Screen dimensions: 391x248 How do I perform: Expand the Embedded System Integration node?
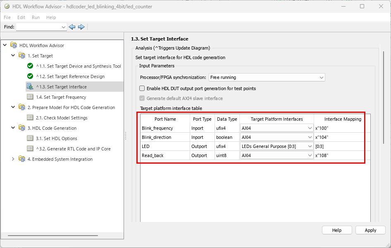click(13, 159)
